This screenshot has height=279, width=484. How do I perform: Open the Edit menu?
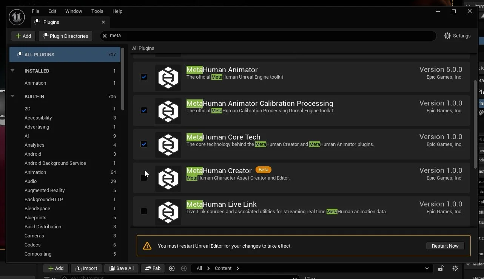click(x=52, y=11)
